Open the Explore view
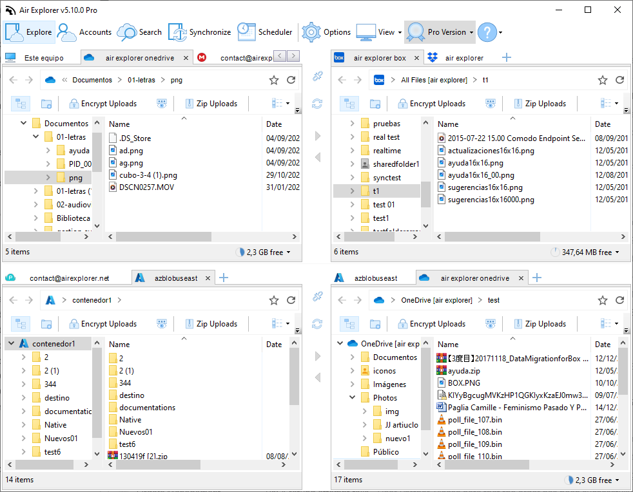Viewport: 633px width, 492px height. [x=29, y=32]
